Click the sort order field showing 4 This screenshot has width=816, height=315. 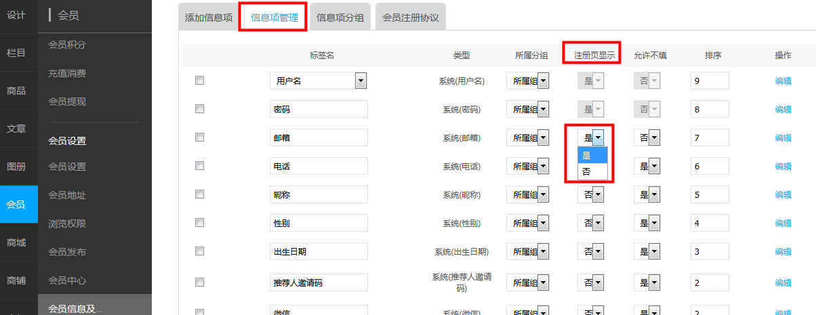710,223
